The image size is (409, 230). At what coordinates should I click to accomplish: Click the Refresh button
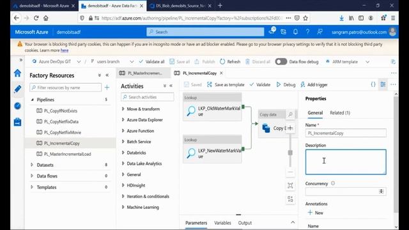click(230, 62)
